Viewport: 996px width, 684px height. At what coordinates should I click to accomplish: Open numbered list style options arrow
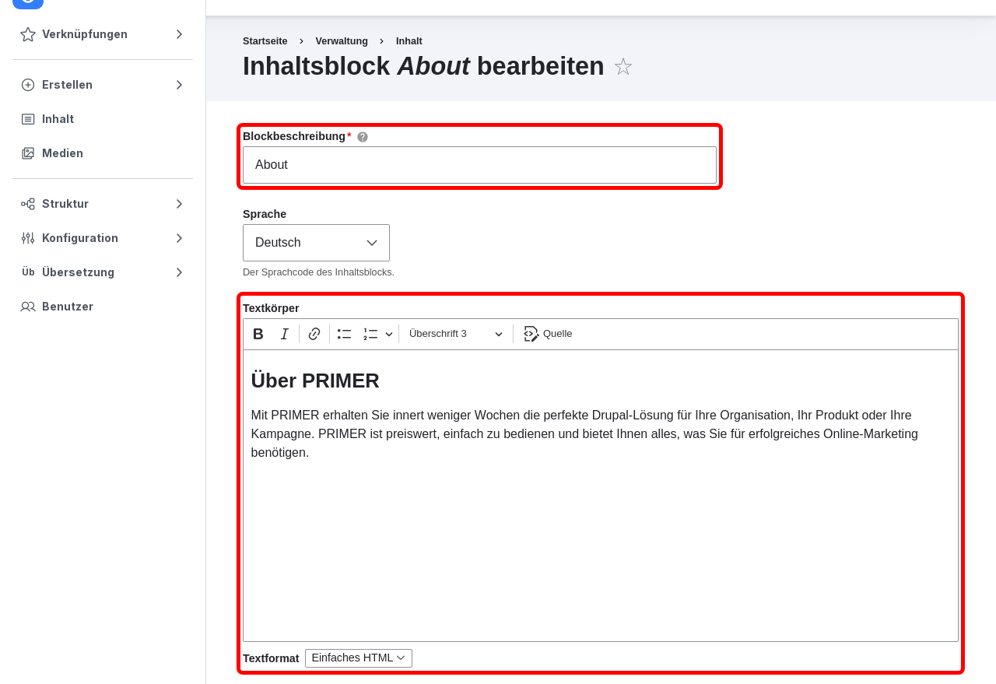[389, 334]
